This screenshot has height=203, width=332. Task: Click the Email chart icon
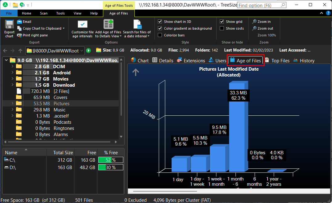pos(20,22)
